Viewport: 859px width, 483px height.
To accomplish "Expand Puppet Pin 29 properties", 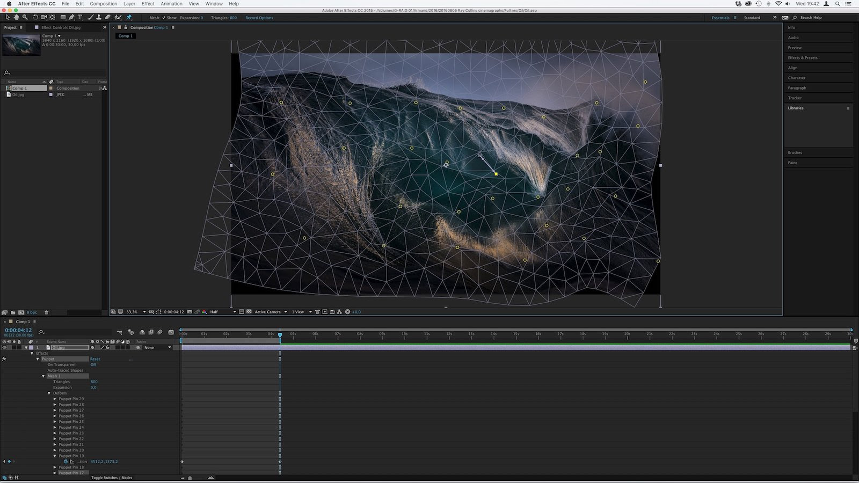I will tap(55, 399).
